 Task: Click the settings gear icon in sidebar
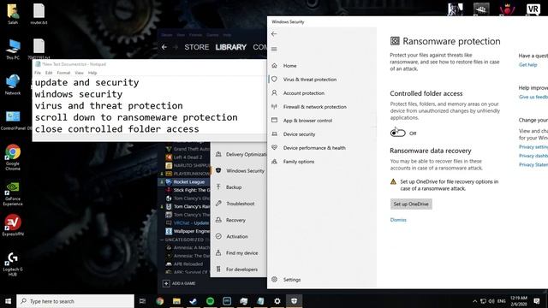coord(274,280)
